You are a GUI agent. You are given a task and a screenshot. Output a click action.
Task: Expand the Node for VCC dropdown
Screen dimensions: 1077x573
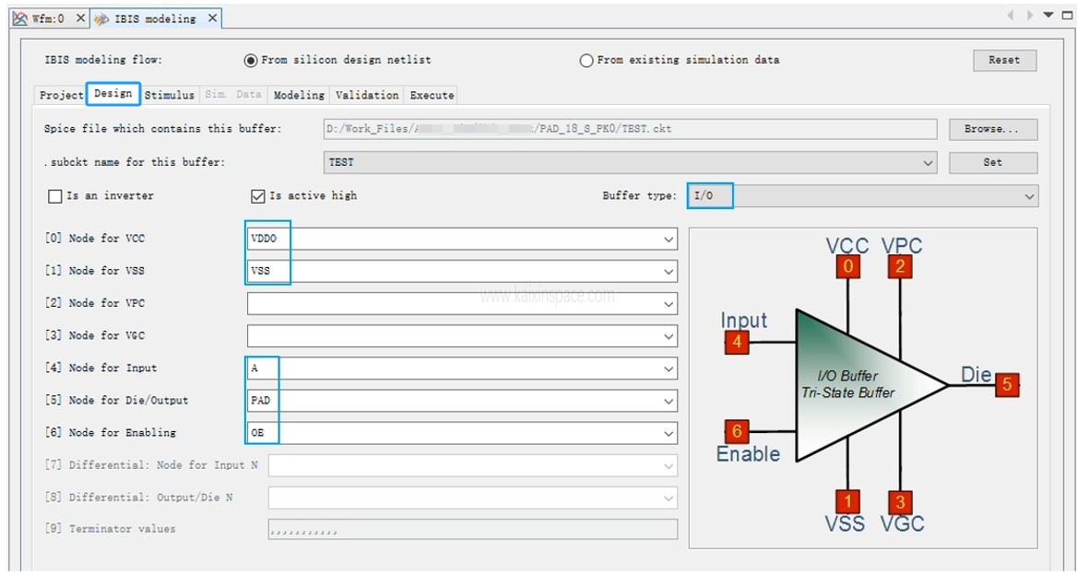pyautogui.click(x=669, y=240)
